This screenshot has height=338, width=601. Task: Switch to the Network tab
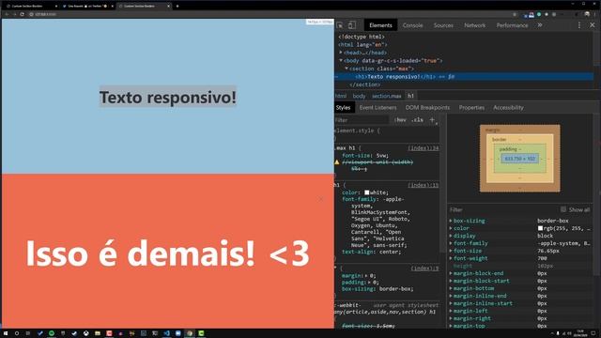point(475,25)
